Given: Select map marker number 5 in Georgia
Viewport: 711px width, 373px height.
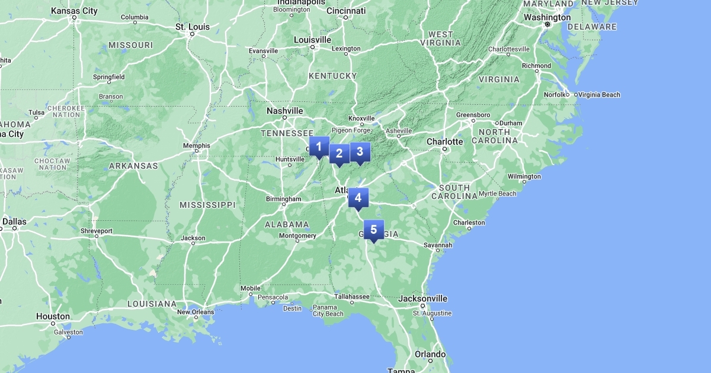Looking at the screenshot, I should pyautogui.click(x=373, y=230).
